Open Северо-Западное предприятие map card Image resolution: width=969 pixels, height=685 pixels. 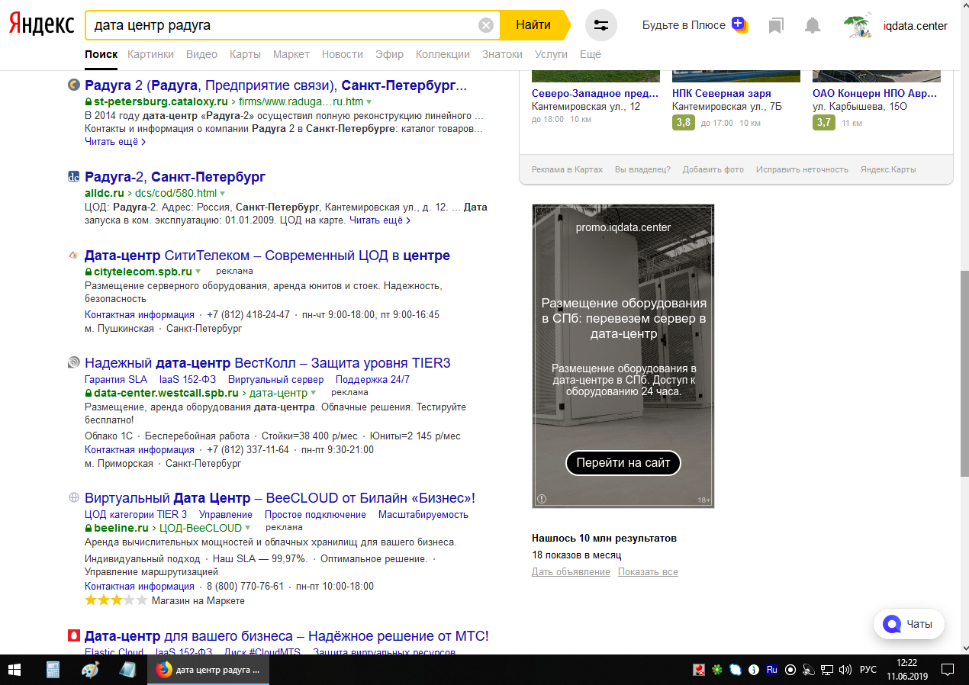595,94
